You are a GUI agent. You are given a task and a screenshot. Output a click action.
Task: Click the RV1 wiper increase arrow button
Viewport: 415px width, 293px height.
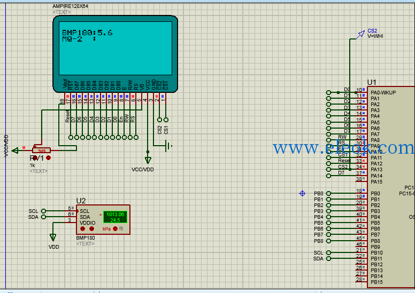pyautogui.click(x=49, y=158)
